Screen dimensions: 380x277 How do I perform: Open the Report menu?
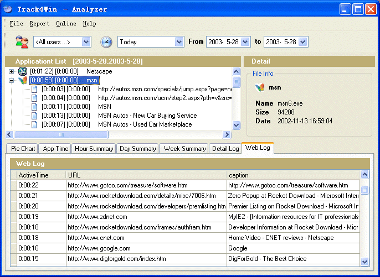[x=39, y=23]
